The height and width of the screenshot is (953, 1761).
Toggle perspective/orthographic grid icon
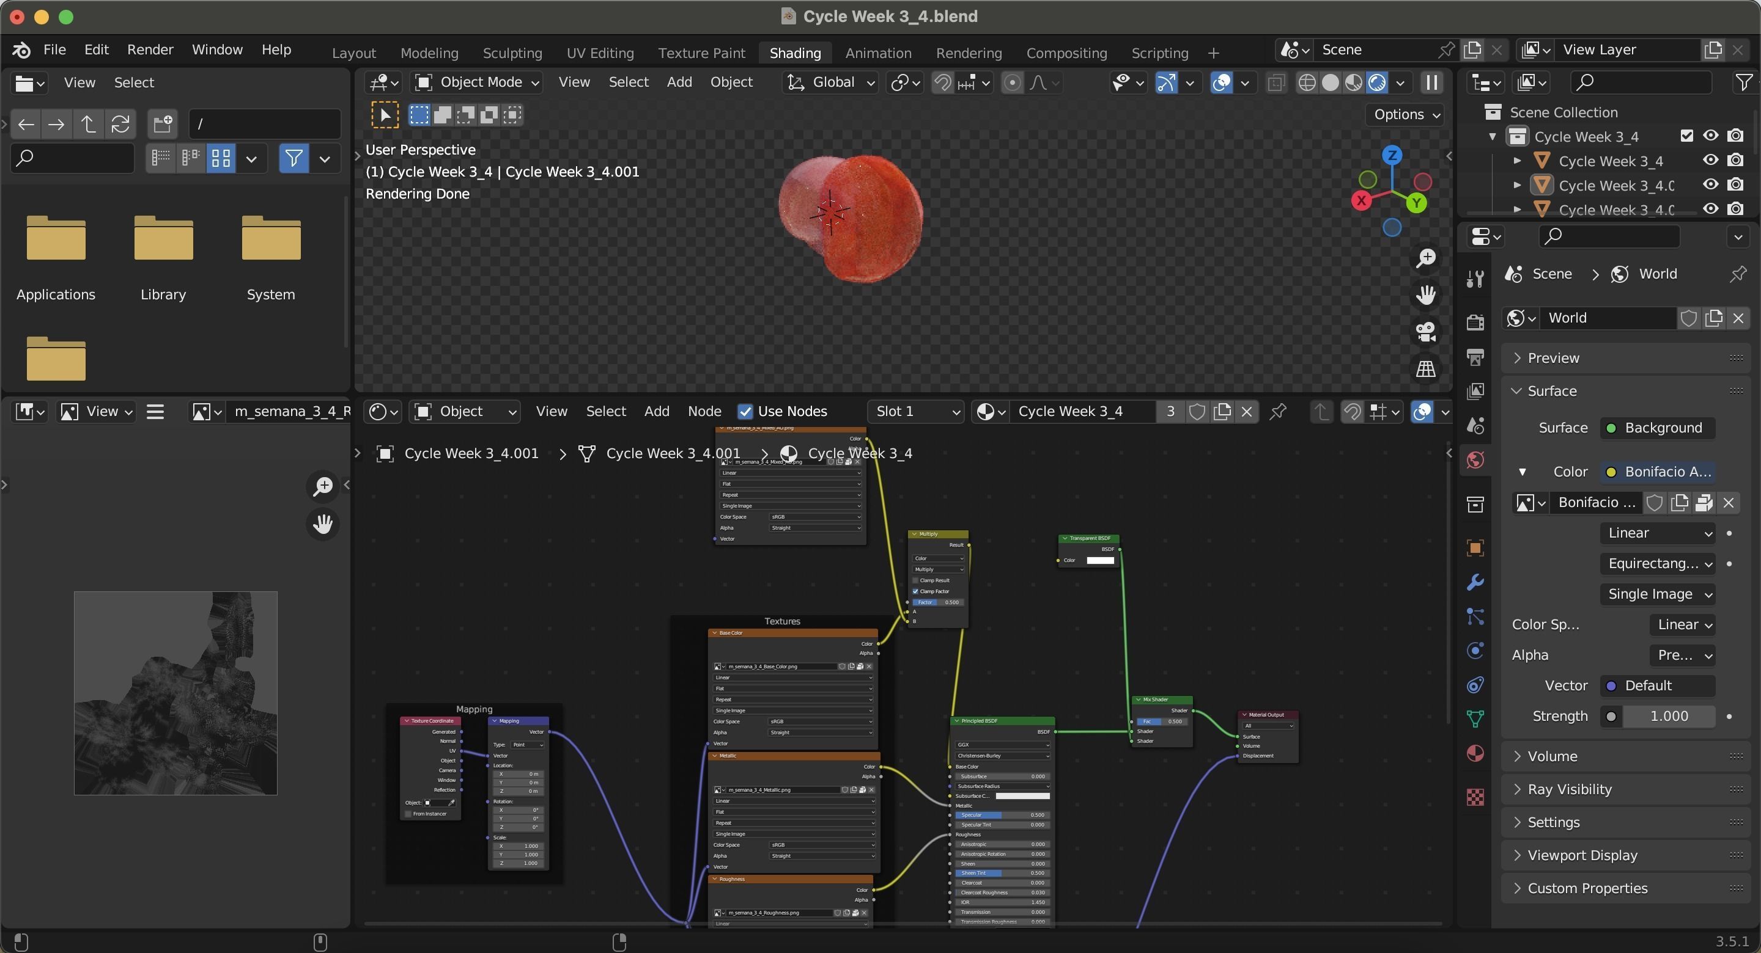[1425, 369]
